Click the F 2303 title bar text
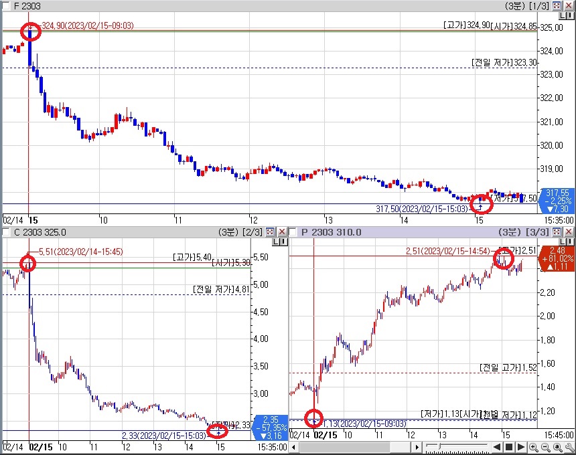The height and width of the screenshot is (455, 576). tap(27, 6)
